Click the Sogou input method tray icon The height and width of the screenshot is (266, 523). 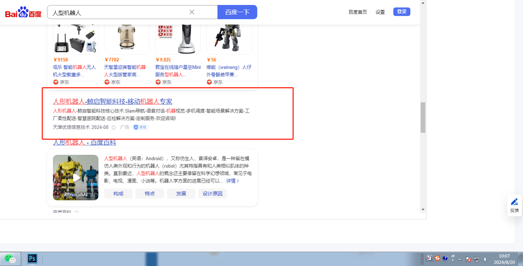(x=437, y=259)
